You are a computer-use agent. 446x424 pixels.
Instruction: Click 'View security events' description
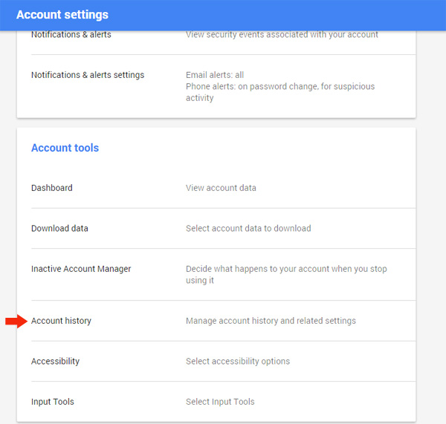[282, 35]
